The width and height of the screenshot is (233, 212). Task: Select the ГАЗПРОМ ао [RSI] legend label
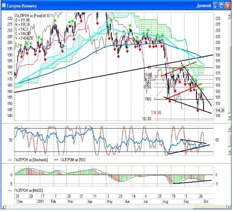[x=73, y=160]
